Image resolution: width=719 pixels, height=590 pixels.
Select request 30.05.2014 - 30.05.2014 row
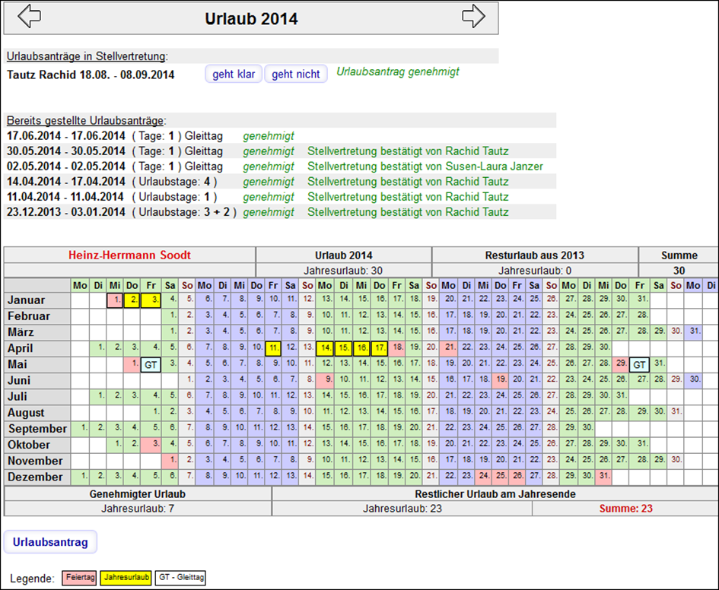tap(280, 151)
